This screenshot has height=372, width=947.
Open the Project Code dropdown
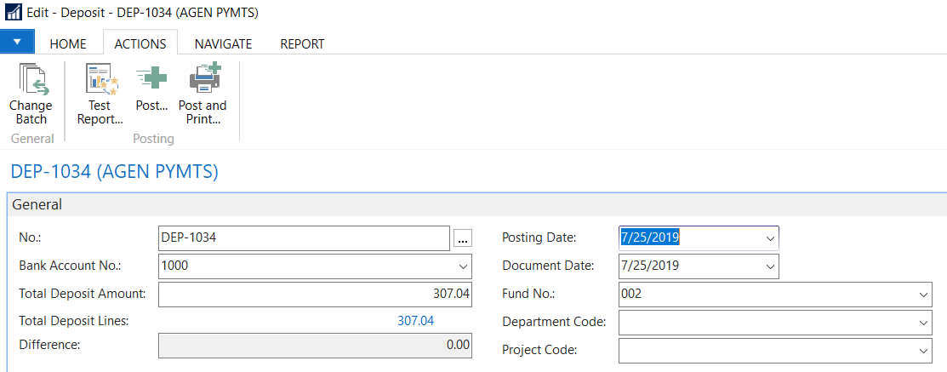coord(923,351)
